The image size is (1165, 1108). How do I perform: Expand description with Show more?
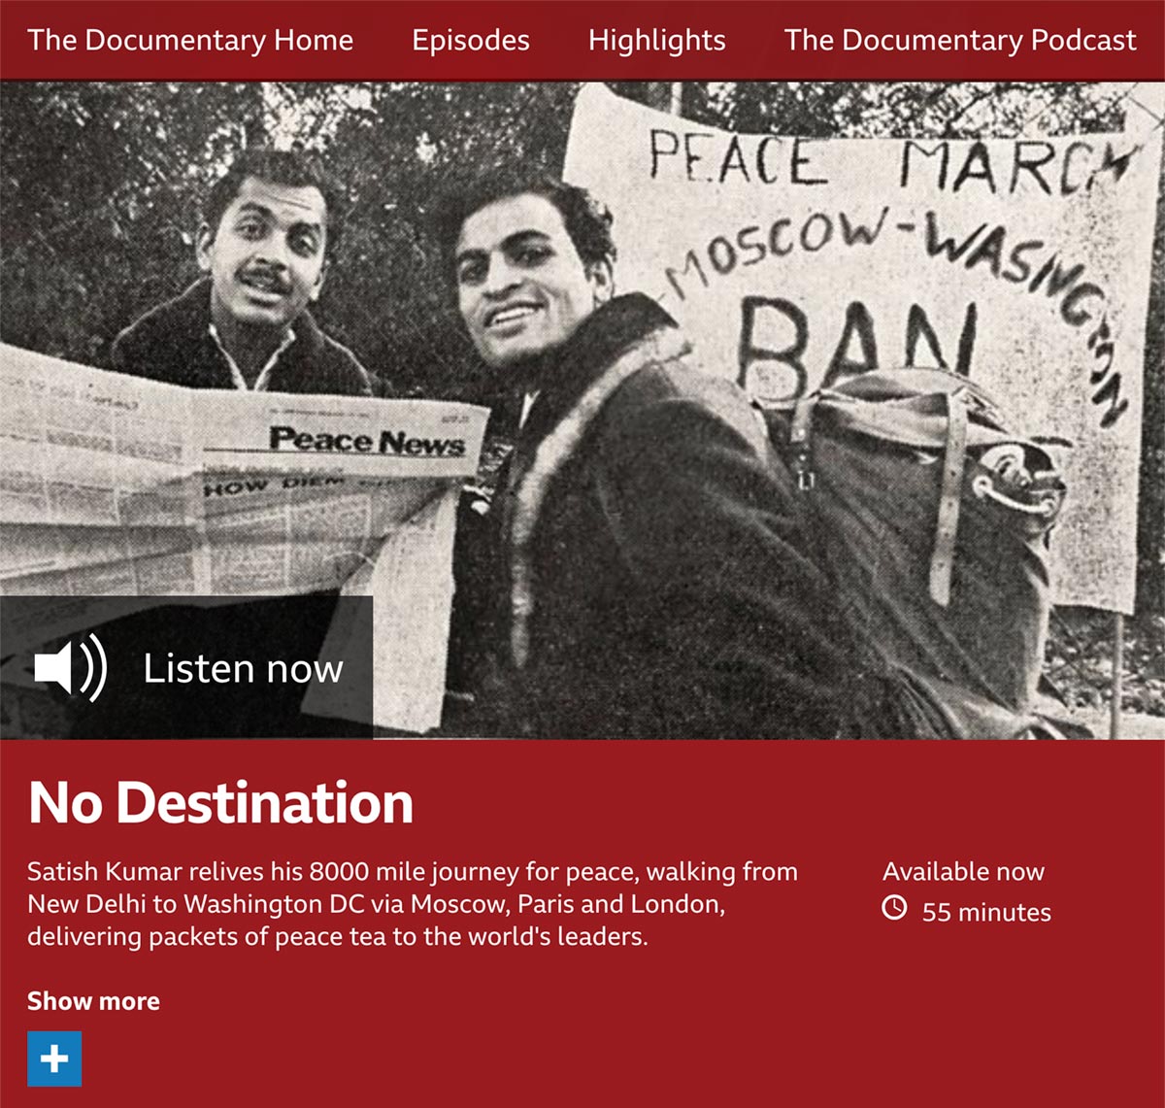pyautogui.click(x=93, y=1001)
